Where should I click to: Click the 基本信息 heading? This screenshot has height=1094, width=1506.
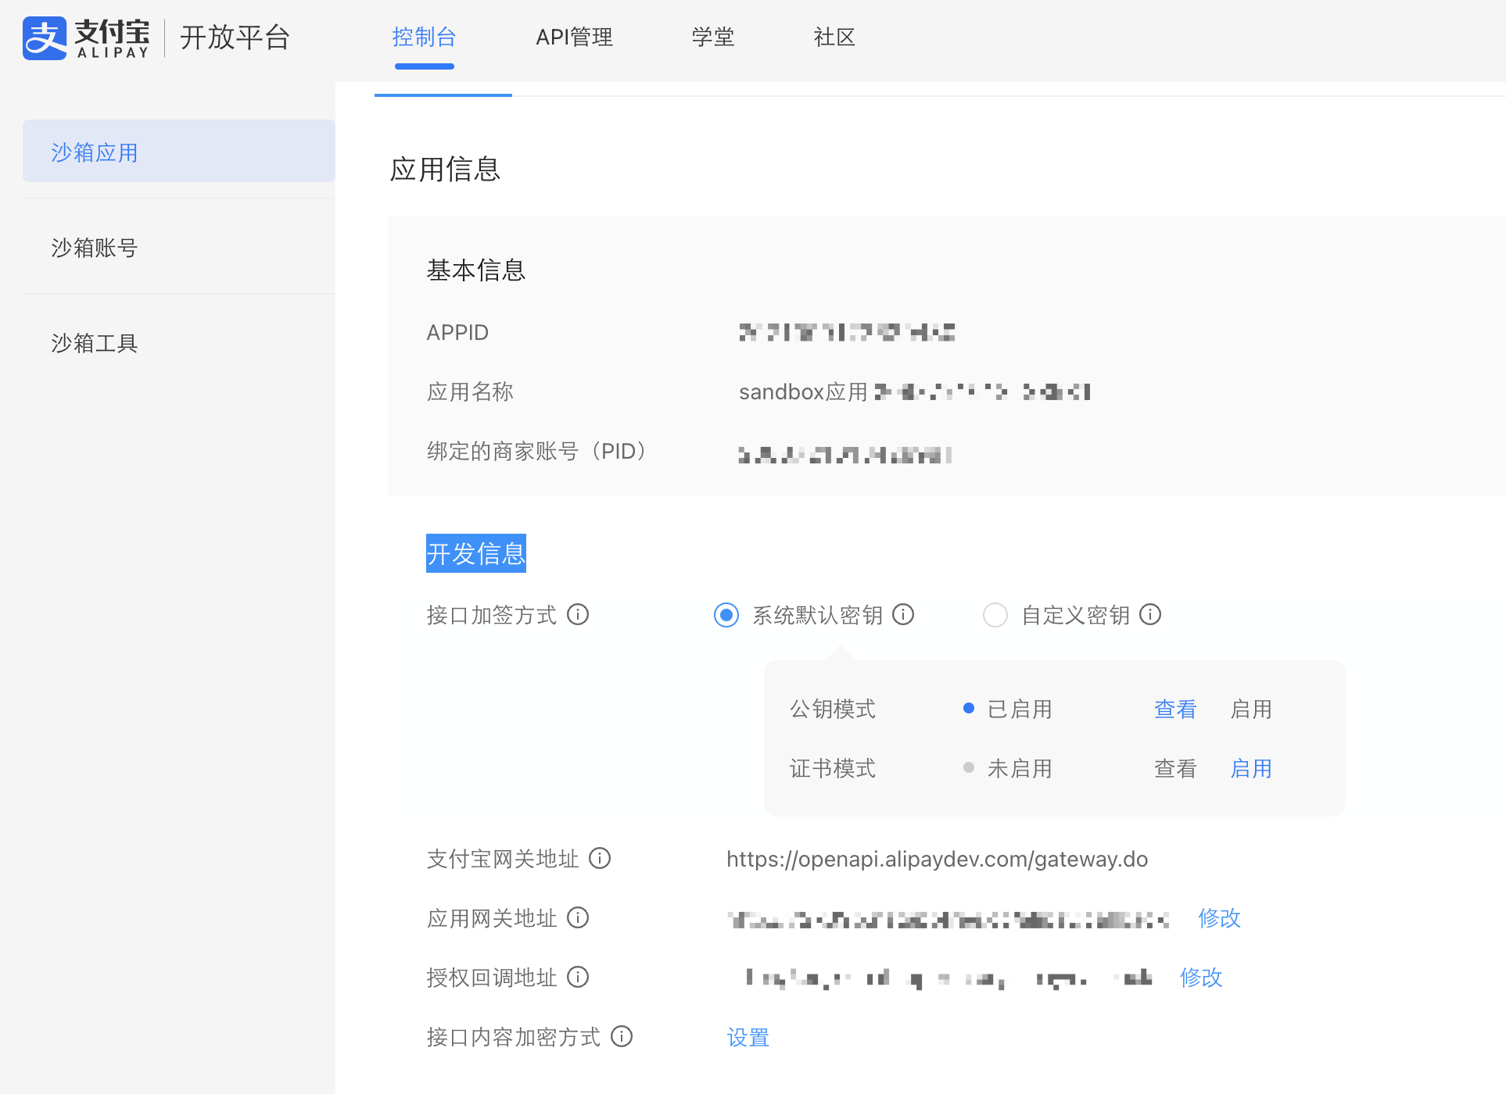tap(476, 270)
